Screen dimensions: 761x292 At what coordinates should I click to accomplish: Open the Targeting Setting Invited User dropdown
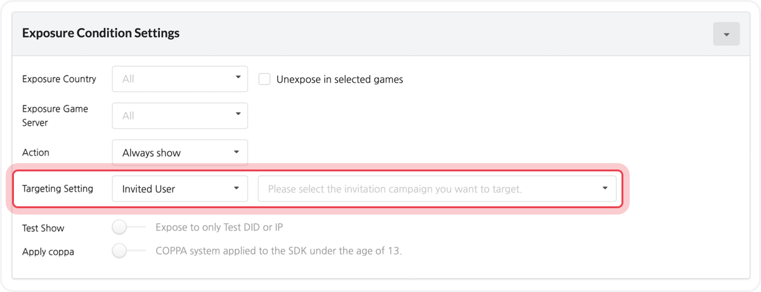pyautogui.click(x=180, y=189)
